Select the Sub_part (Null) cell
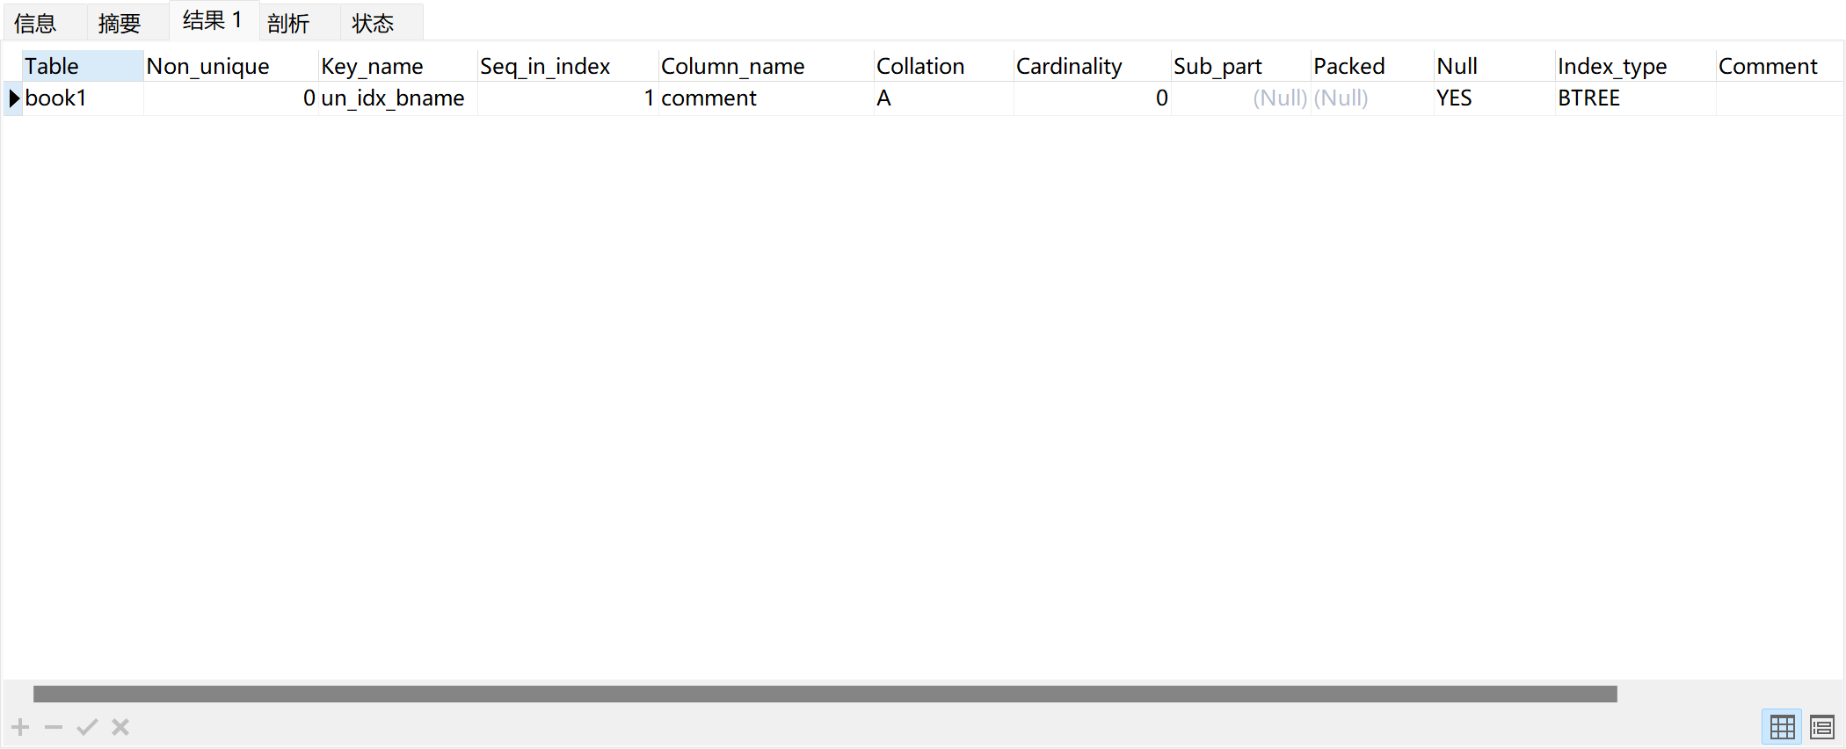Viewport: 1846px width, 749px height. pyautogui.click(x=1279, y=98)
